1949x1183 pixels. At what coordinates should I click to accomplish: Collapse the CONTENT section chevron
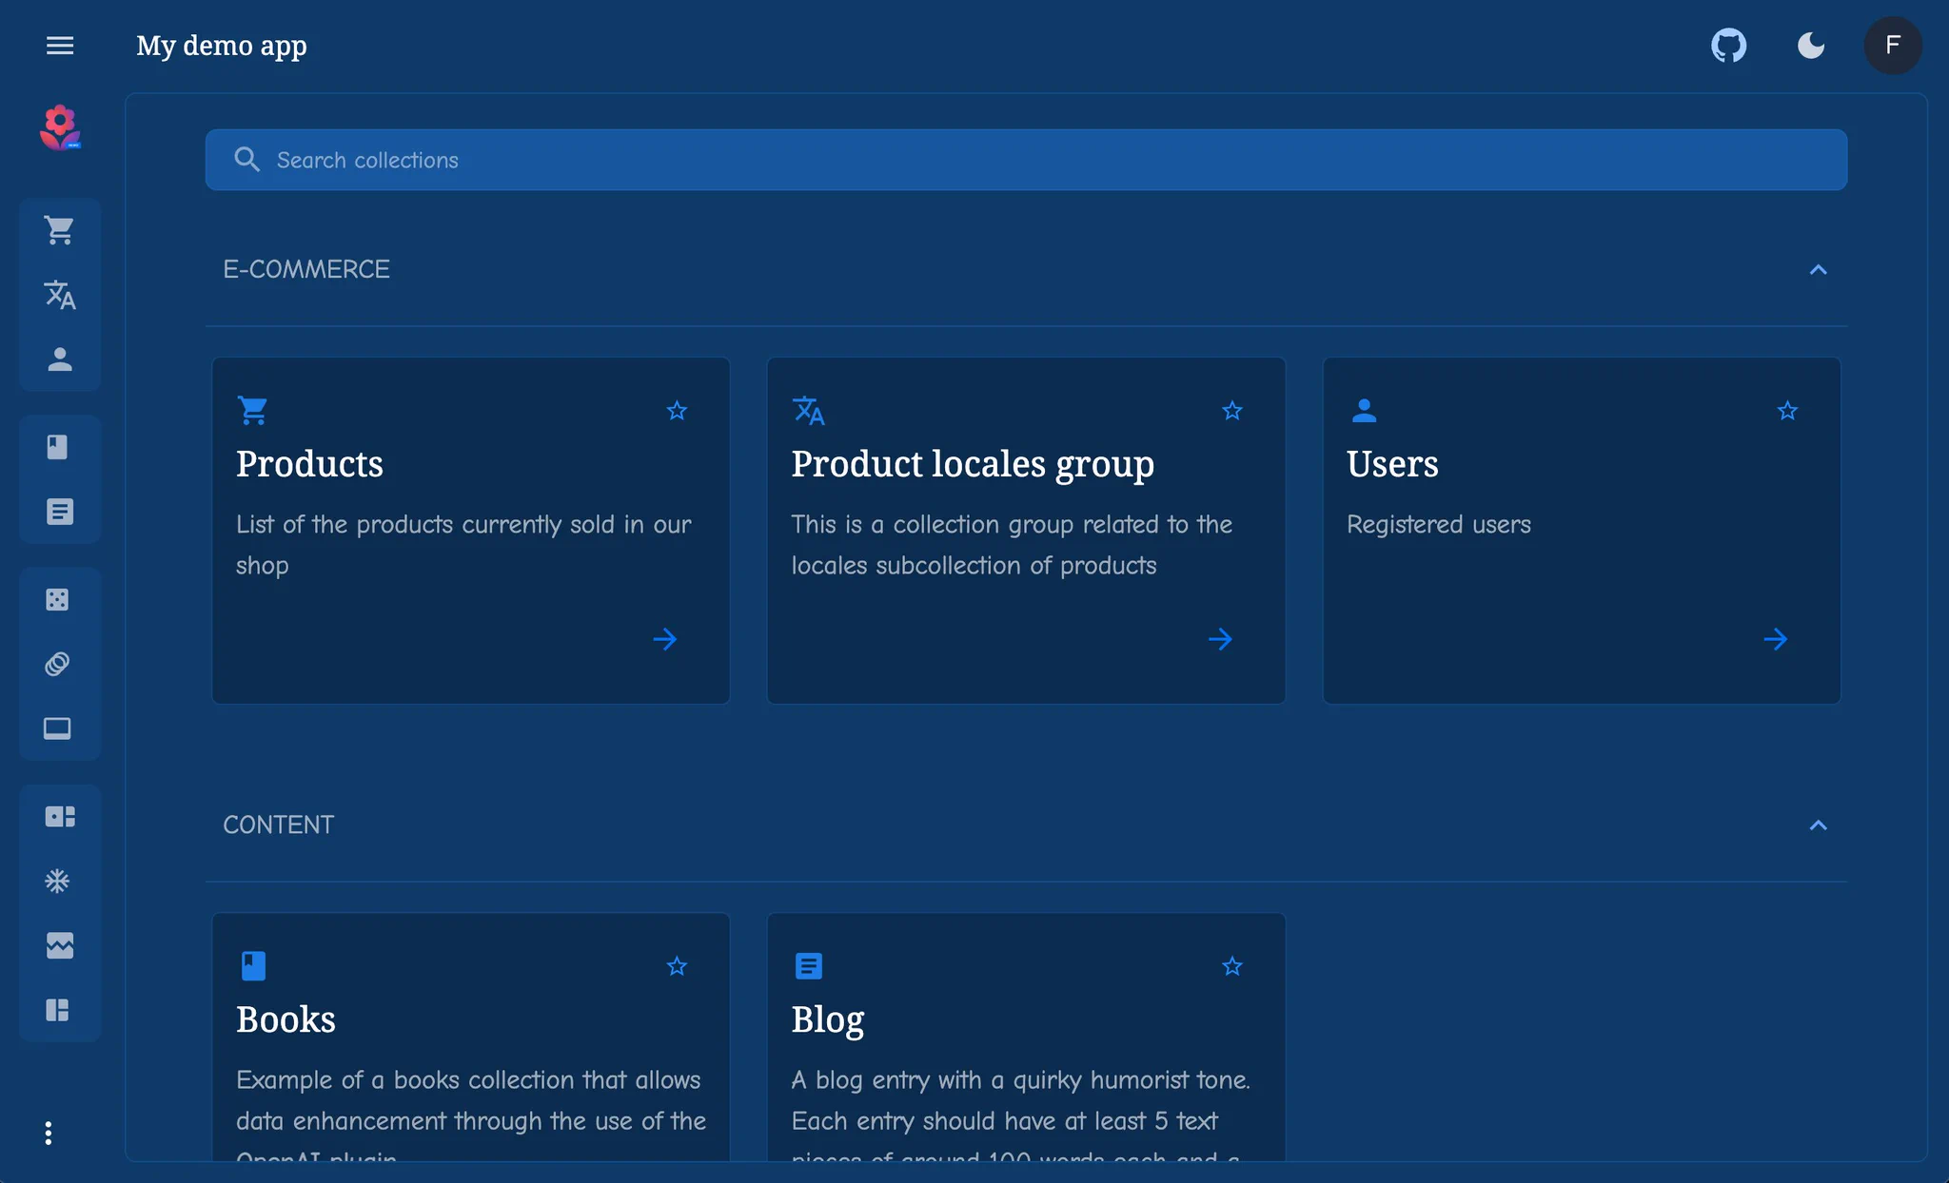(1818, 825)
